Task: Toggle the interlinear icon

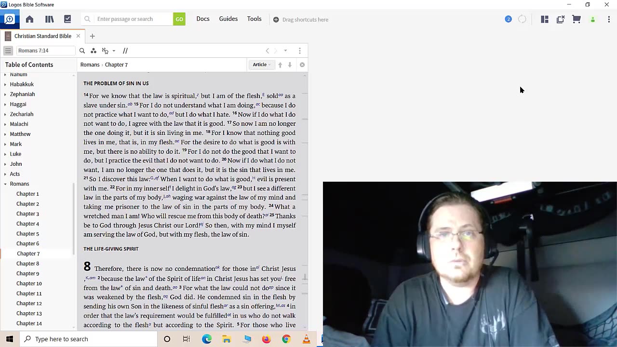Action: [x=105, y=51]
